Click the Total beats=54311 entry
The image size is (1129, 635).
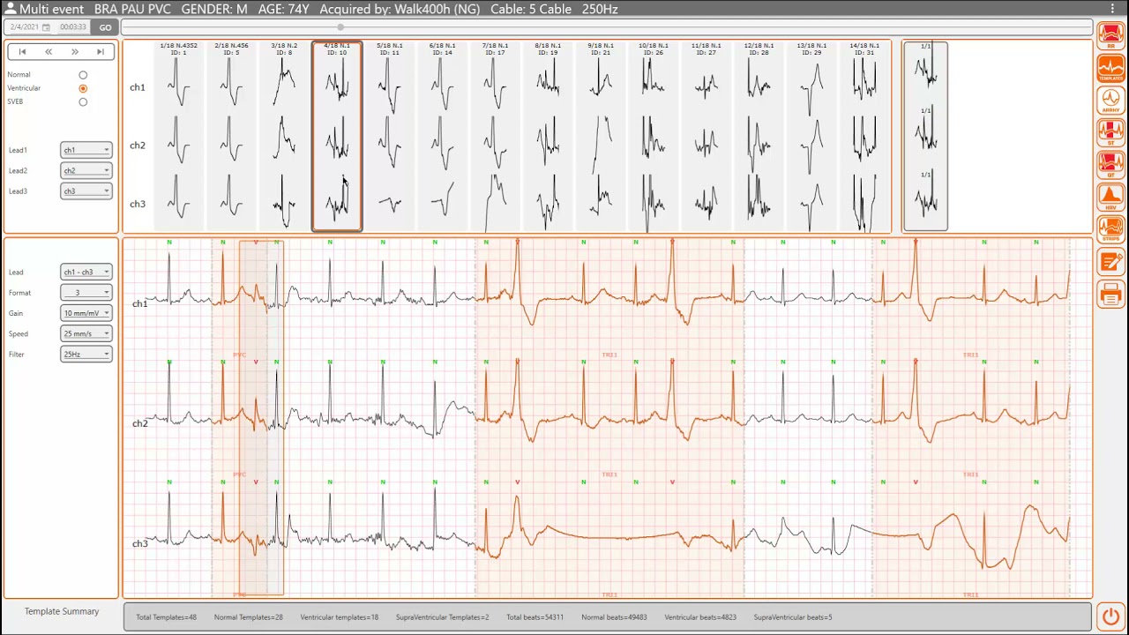(x=535, y=617)
